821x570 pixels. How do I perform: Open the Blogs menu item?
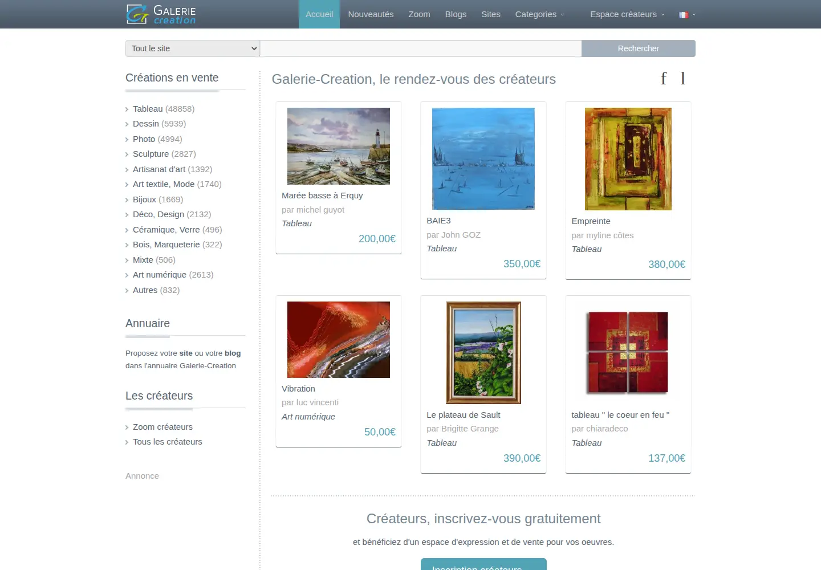[456, 14]
